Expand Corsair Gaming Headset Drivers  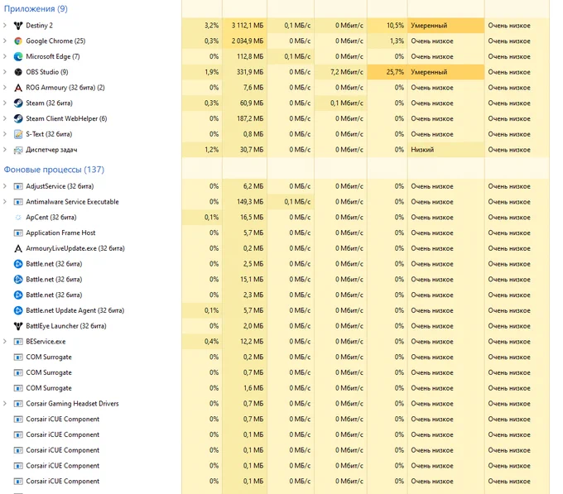pyautogui.click(x=5, y=404)
